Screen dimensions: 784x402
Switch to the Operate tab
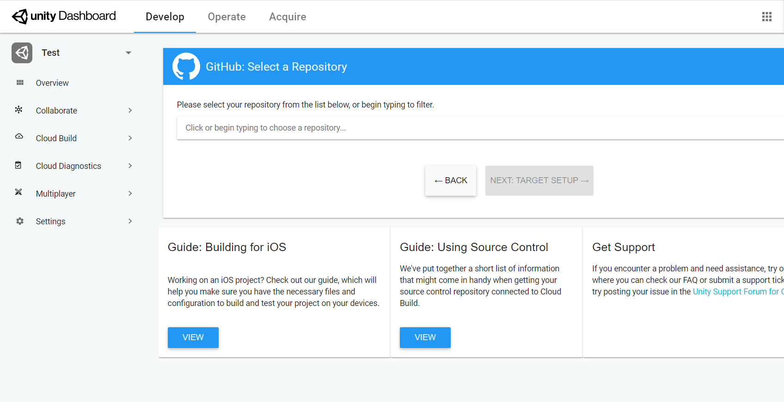coord(227,17)
